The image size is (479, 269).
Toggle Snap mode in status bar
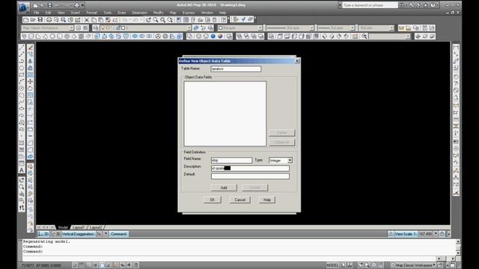(x=75, y=265)
